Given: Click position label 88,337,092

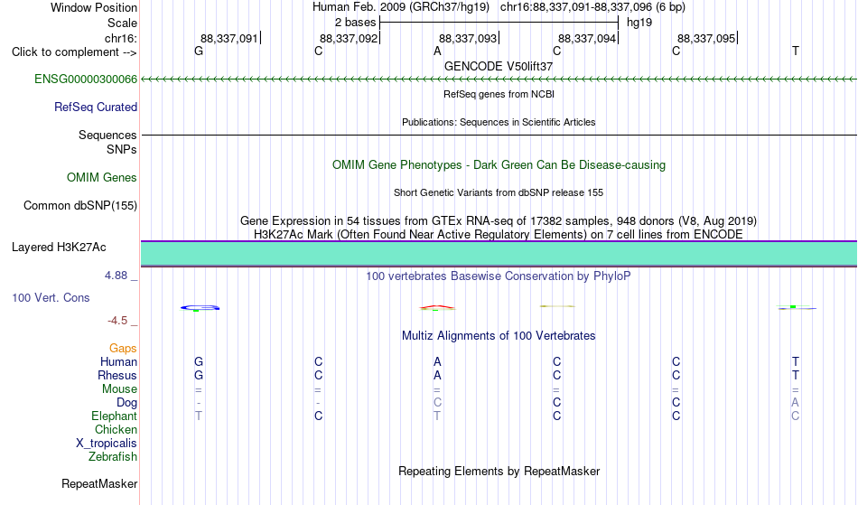Looking at the screenshot, I should (x=349, y=39).
